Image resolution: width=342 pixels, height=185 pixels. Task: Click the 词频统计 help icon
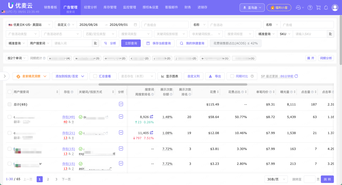point(44,58)
